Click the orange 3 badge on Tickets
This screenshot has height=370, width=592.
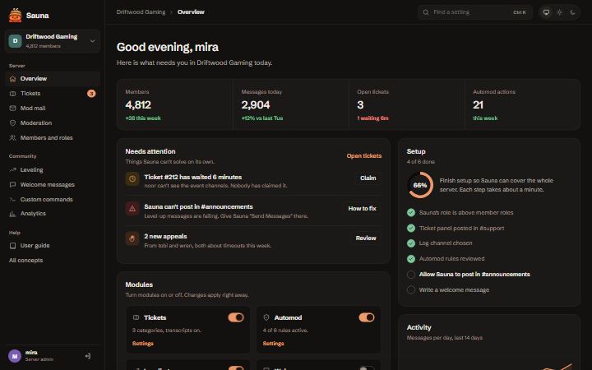pos(91,93)
